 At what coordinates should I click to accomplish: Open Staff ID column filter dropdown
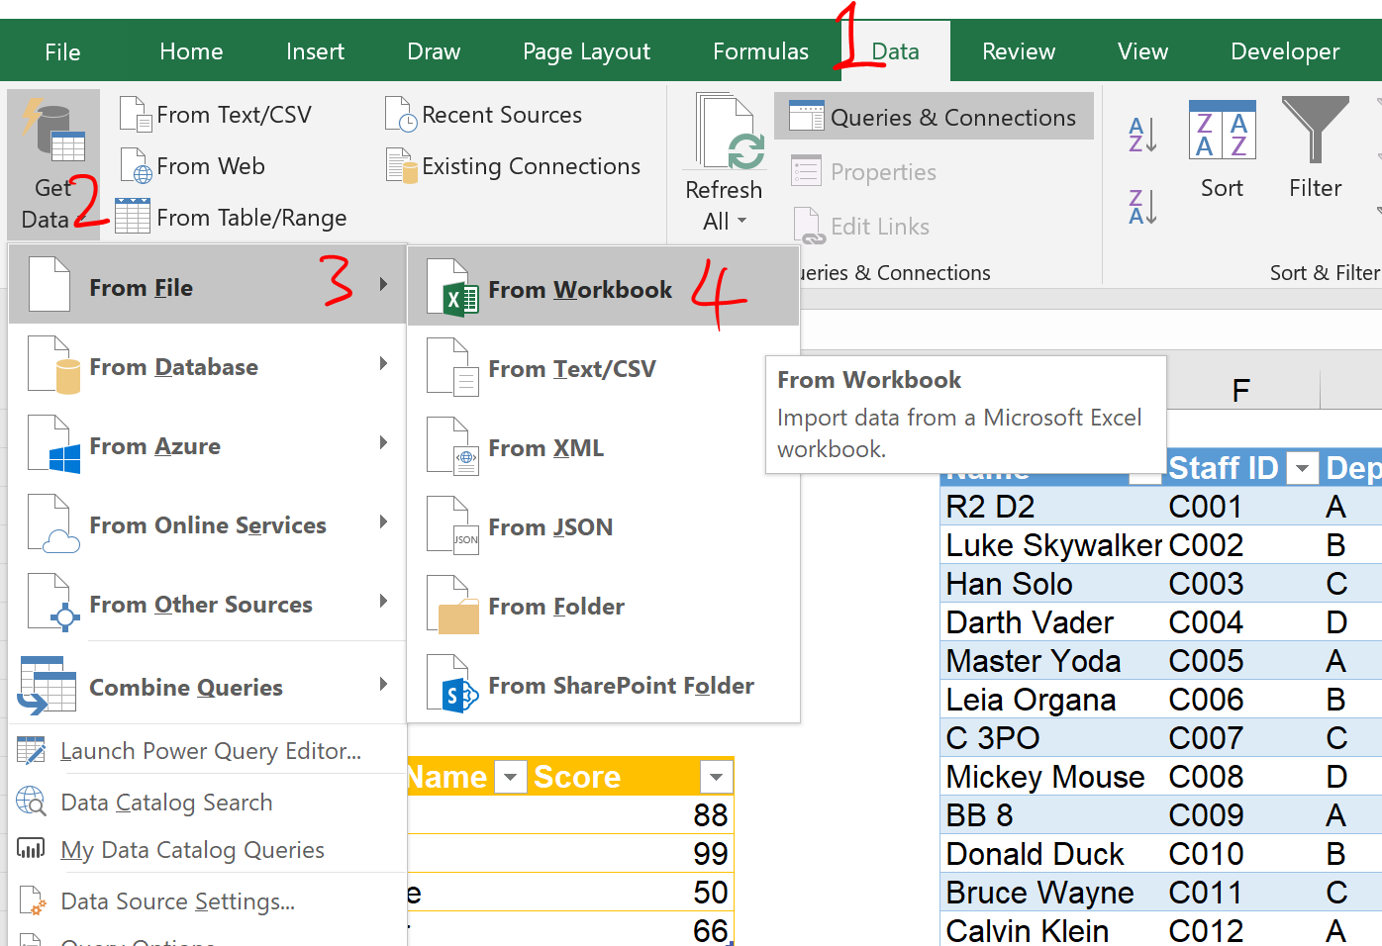coord(1304,468)
